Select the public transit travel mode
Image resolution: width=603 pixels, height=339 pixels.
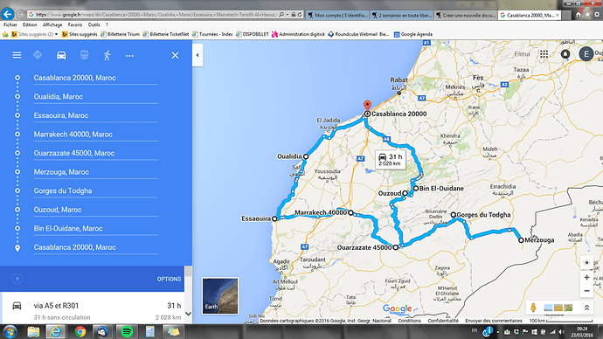tap(84, 55)
